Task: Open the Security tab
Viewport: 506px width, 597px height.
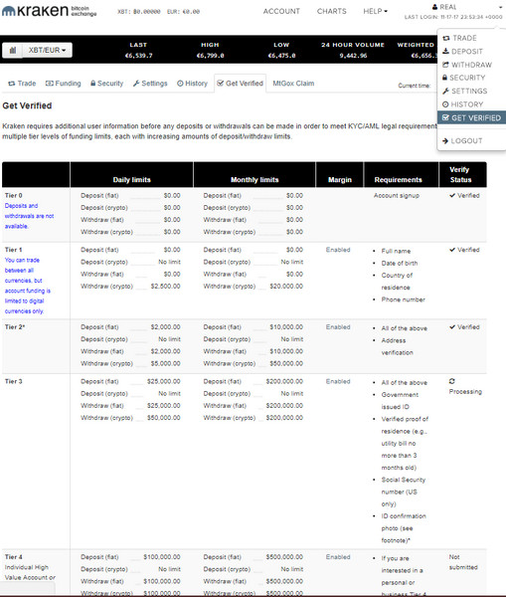Action: (106, 84)
